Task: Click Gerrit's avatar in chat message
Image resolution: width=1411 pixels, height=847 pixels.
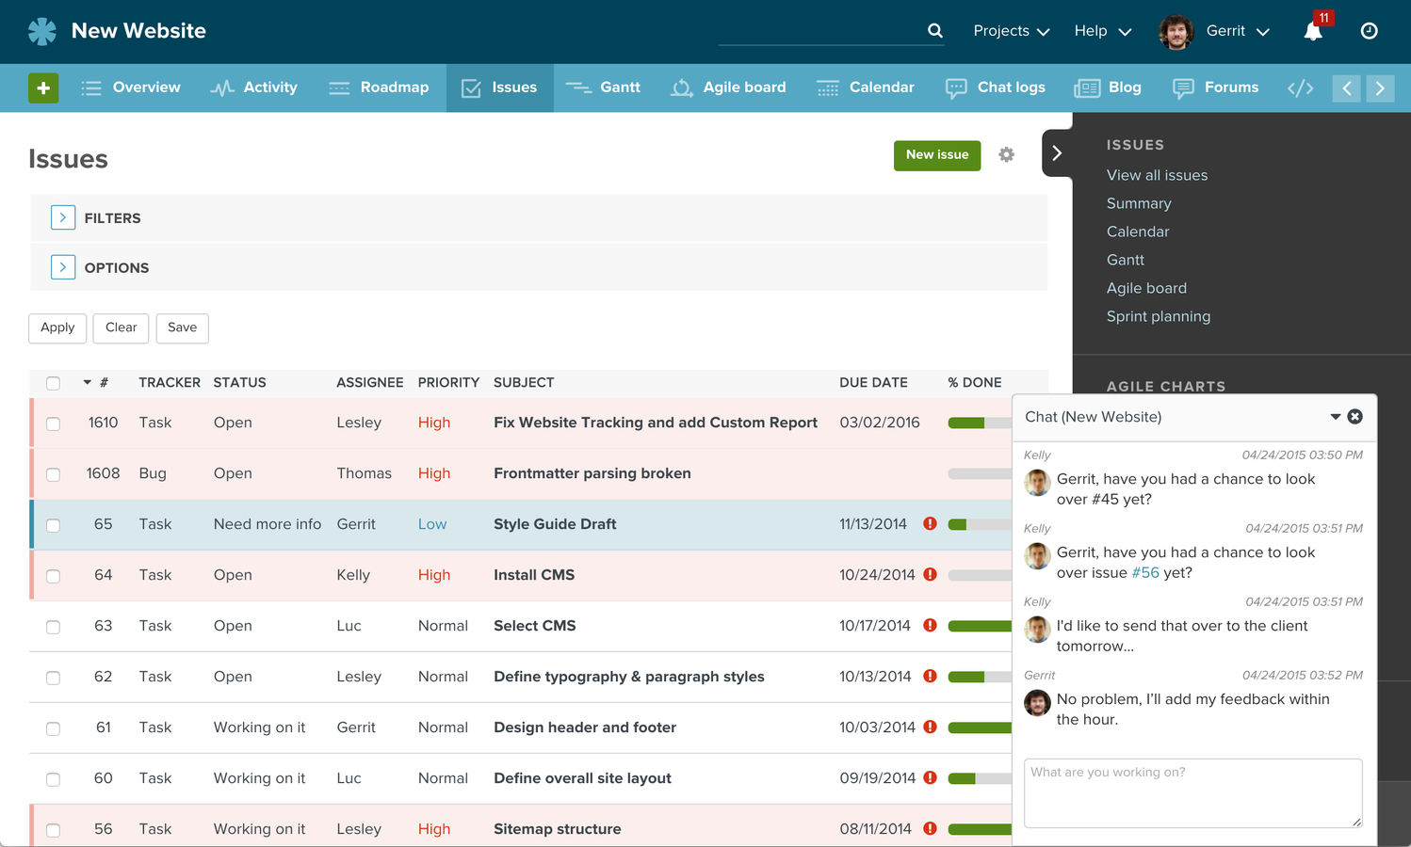Action: coord(1037,703)
